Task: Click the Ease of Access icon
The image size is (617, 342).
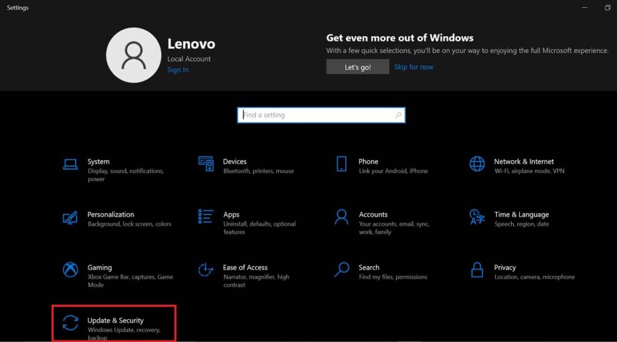Action: 206,270
